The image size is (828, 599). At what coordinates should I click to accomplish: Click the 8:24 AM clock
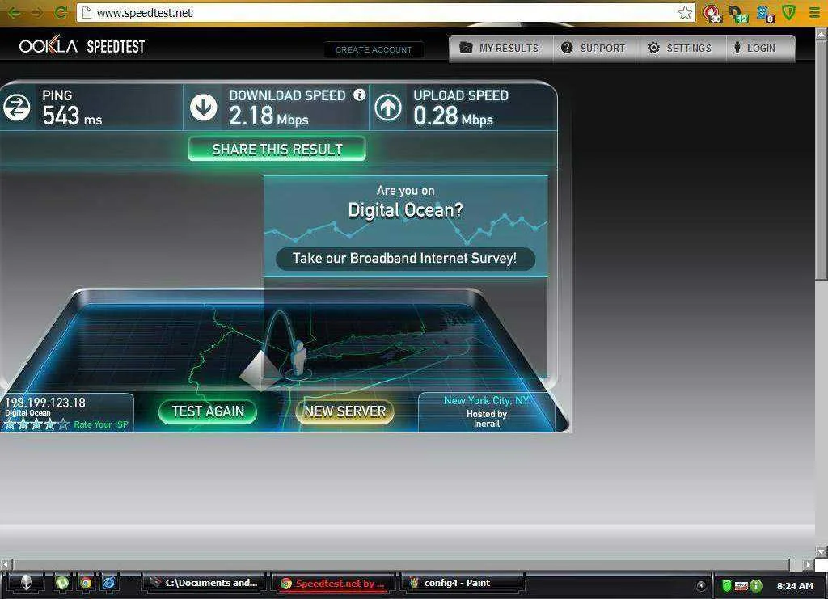click(795, 586)
